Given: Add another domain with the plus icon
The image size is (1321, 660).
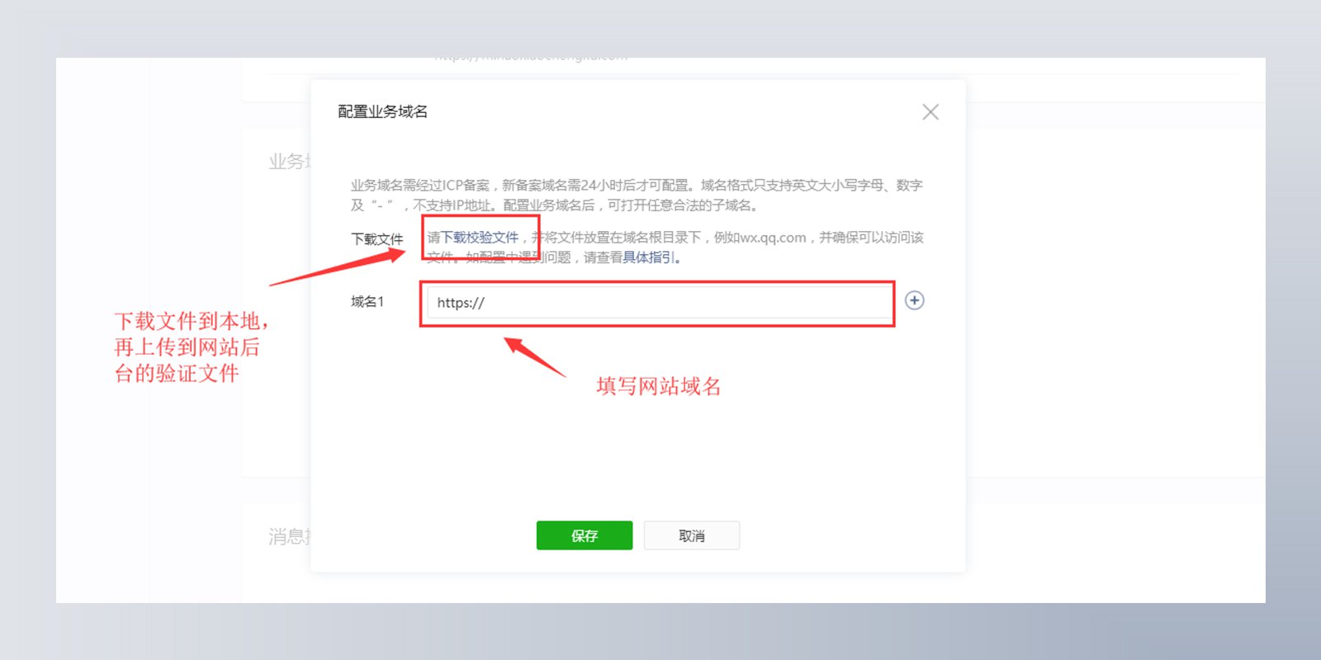Looking at the screenshot, I should [915, 300].
